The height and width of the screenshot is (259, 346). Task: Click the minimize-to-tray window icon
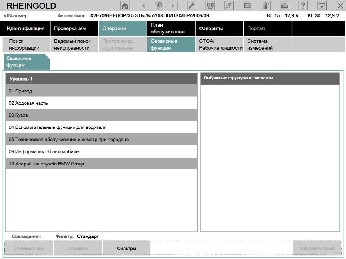point(322,5)
